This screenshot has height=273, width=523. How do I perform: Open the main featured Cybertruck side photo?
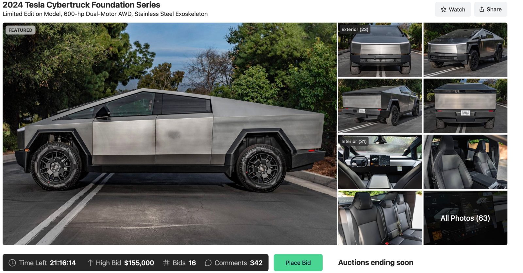[x=169, y=134]
